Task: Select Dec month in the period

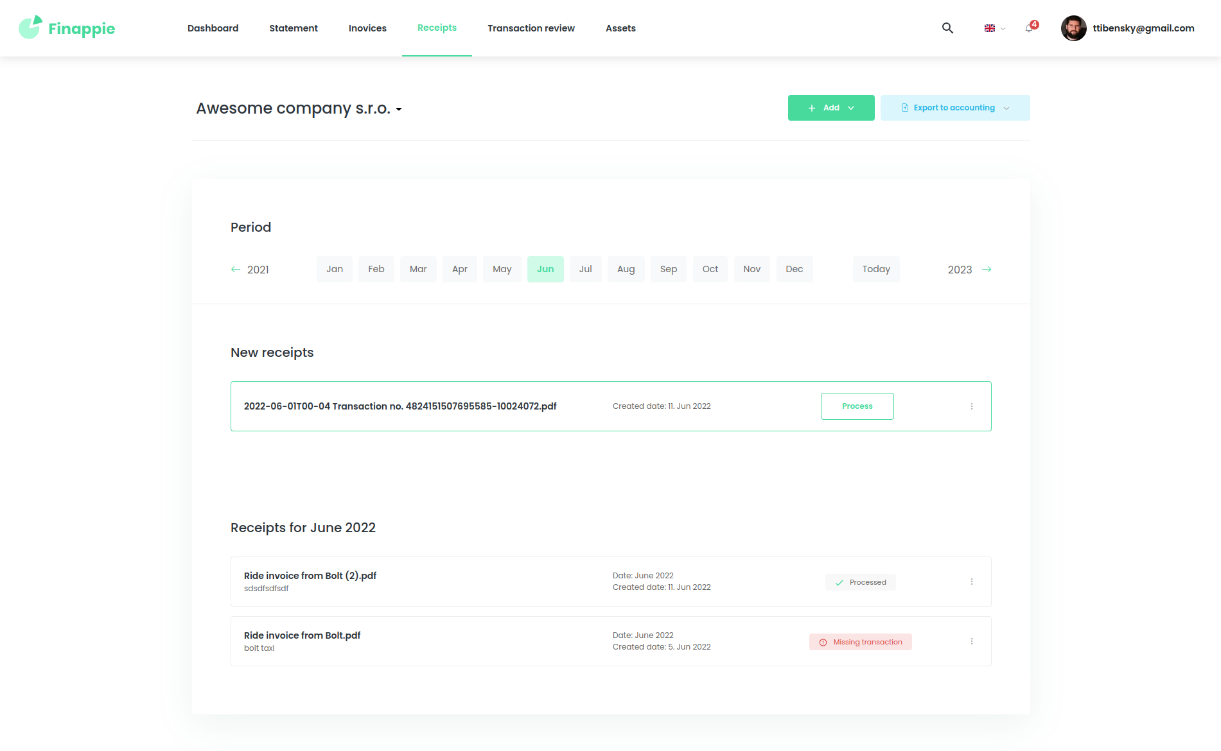Action: click(x=794, y=269)
